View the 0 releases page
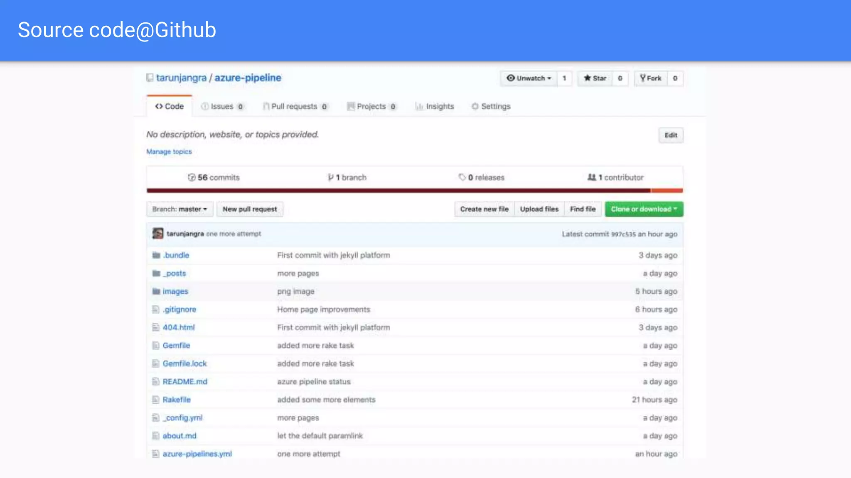This screenshot has height=478, width=851. point(481,178)
